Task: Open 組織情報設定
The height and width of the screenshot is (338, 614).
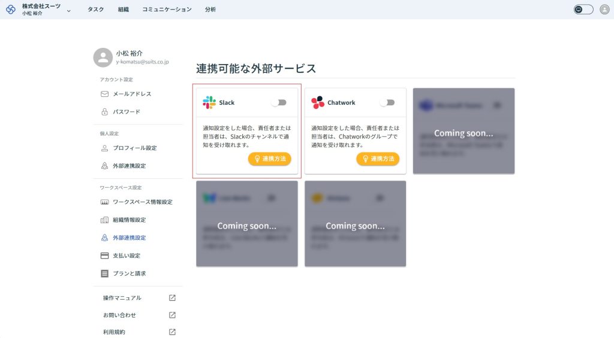Action: [x=130, y=220]
